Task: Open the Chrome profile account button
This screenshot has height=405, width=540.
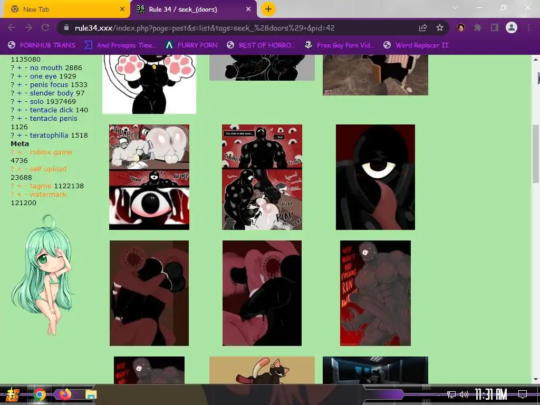Action: point(512,27)
